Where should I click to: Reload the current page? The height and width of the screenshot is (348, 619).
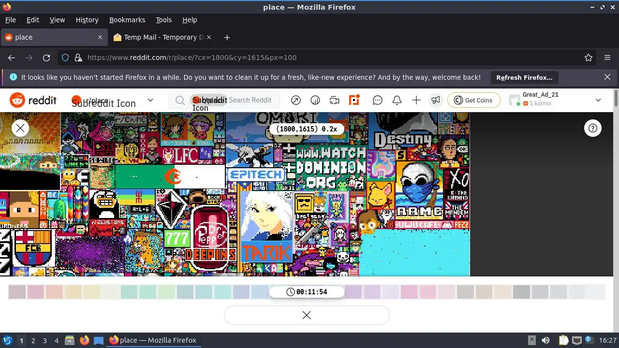(x=46, y=58)
